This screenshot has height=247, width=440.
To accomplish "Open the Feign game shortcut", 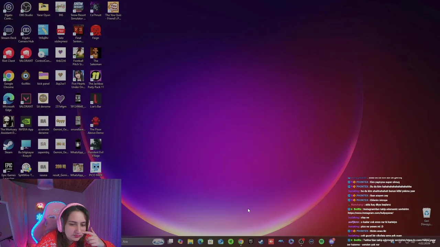I will tap(96, 33).
